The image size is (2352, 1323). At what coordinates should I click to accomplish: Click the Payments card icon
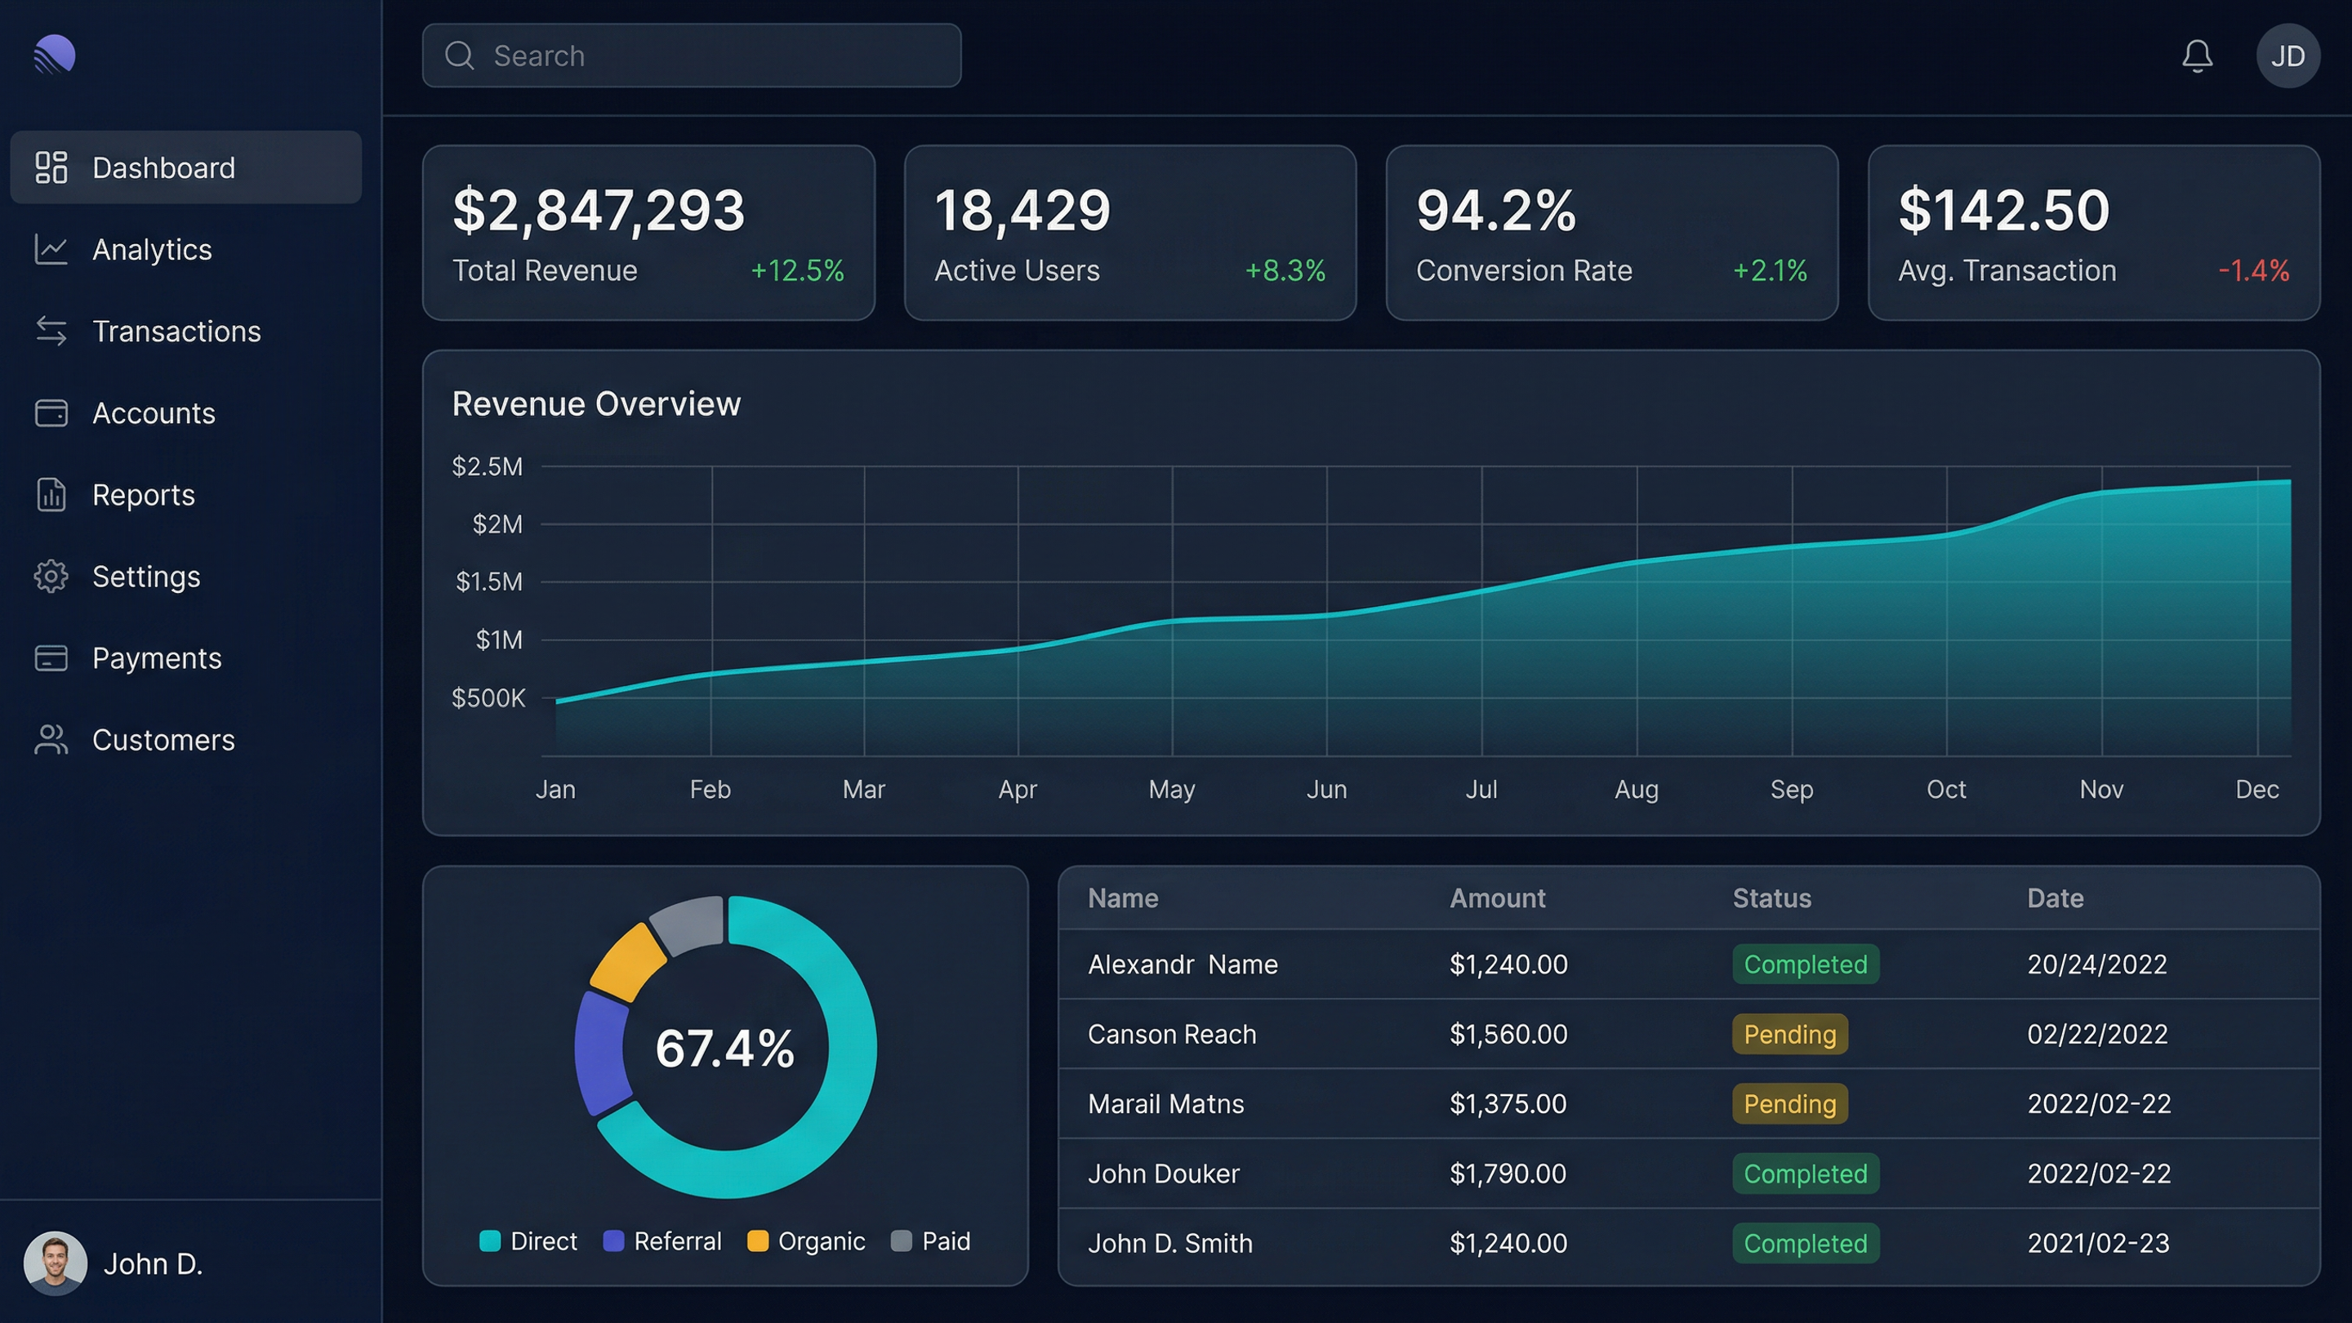(x=51, y=658)
